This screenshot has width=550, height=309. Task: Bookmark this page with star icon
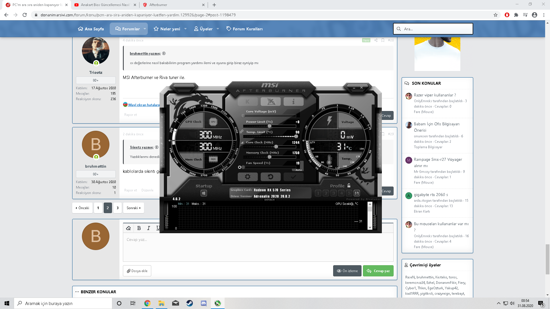[x=496, y=15]
